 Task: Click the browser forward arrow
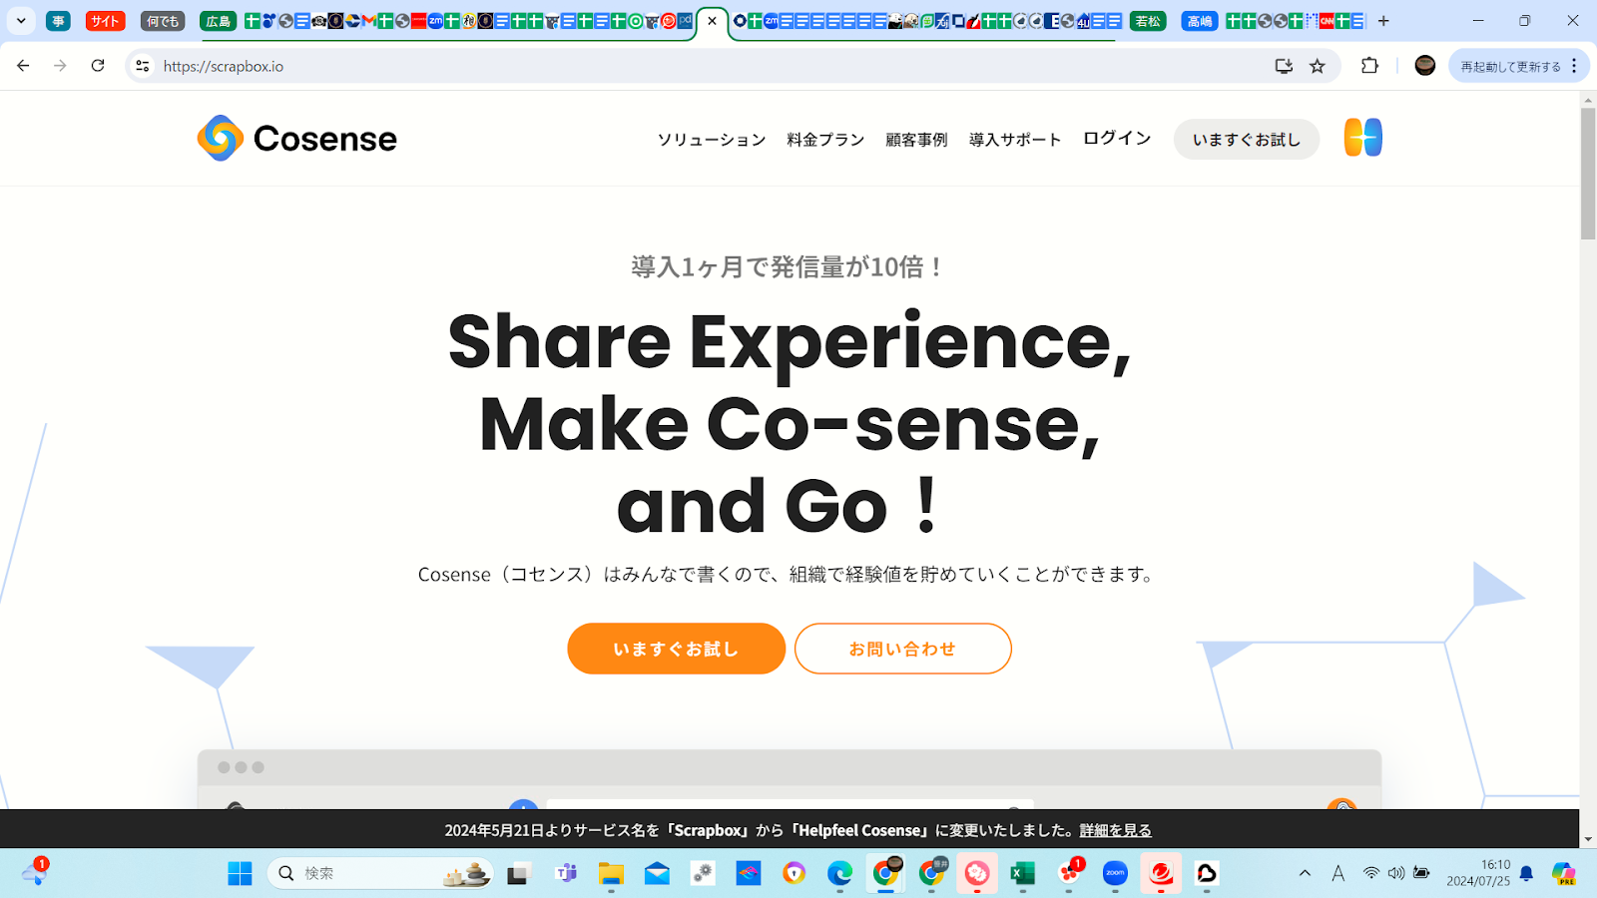click(60, 66)
